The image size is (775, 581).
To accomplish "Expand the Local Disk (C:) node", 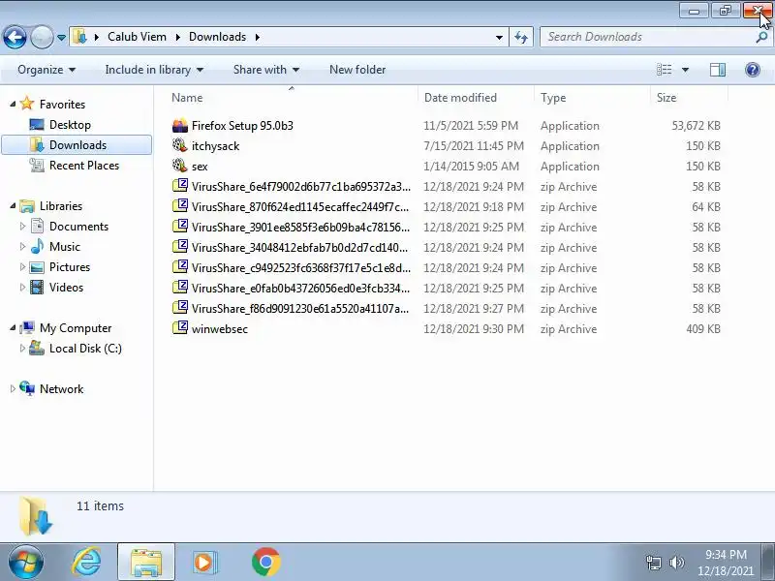I will tap(22, 349).
